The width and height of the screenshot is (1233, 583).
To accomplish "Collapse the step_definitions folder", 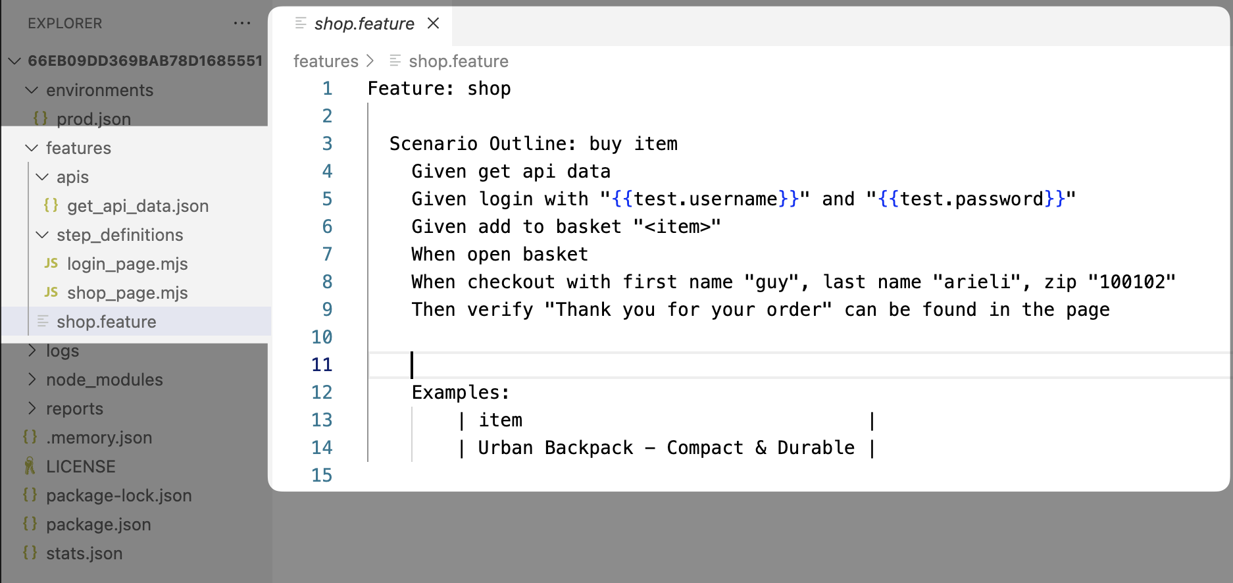I will 42,234.
